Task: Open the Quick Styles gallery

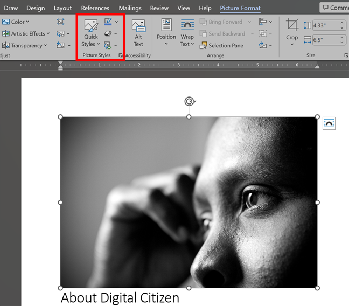Action: point(90,33)
